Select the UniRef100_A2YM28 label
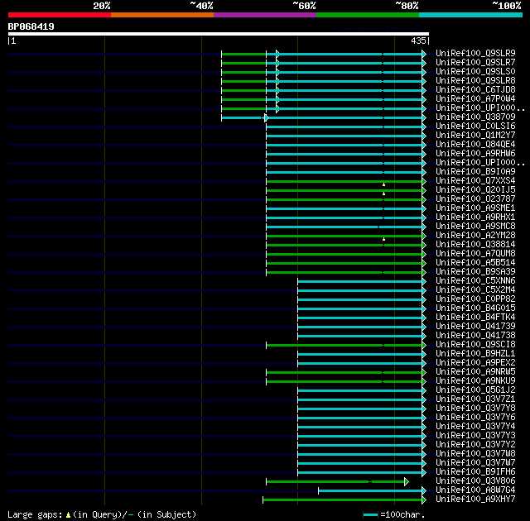Viewport: 530px width, 521px height. tap(475, 236)
